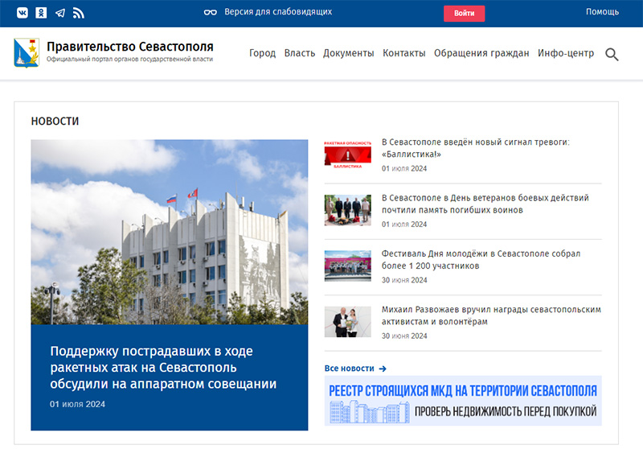The width and height of the screenshot is (643, 449).
Task: Click youth festival article date '30 июня 2024'
Action: click(404, 280)
